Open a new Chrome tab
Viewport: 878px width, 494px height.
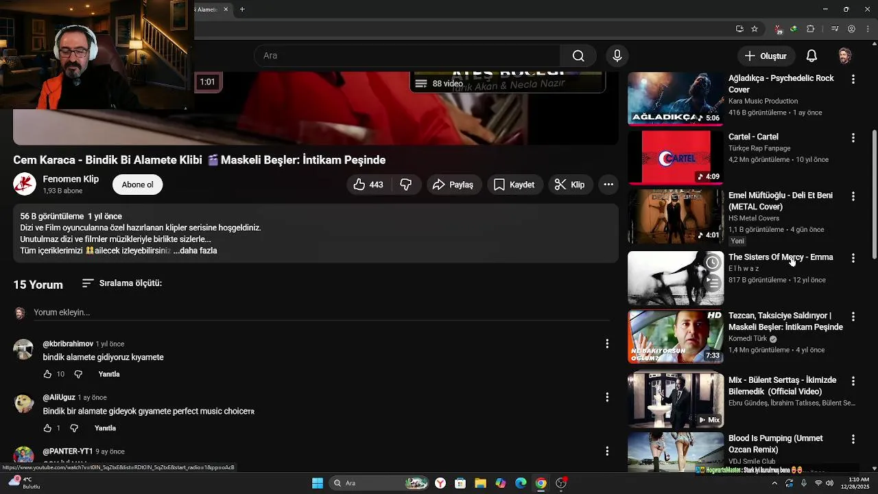tap(242, 10)
